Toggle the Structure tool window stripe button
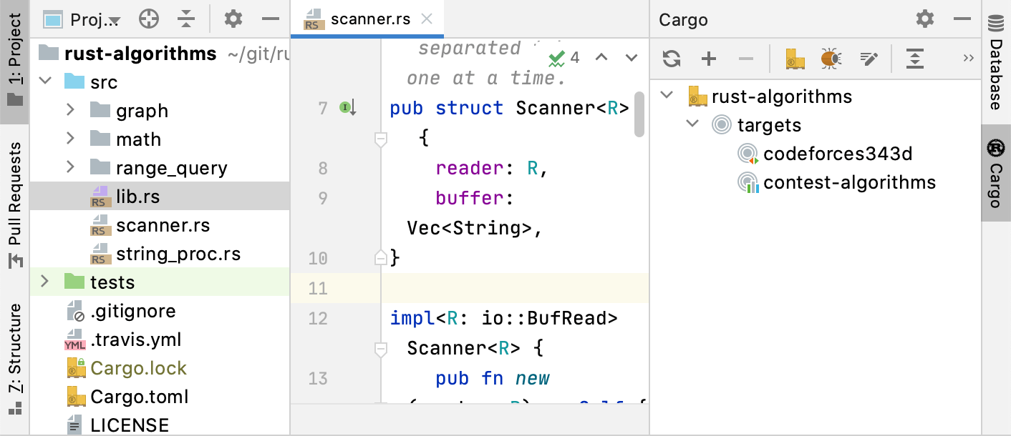 [14, 358]
